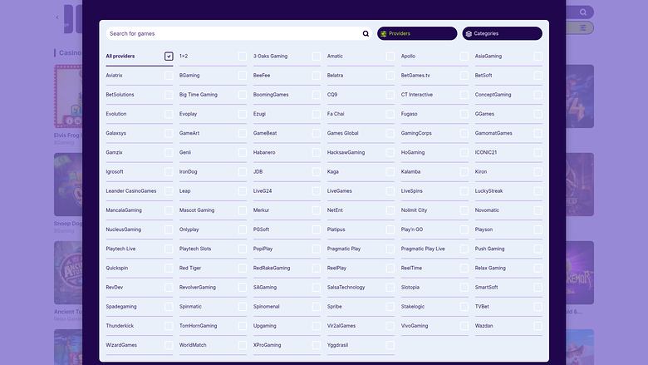The image size is (648, 365).
Task: Open the Providers filter tab
Action: click(416, 34)
